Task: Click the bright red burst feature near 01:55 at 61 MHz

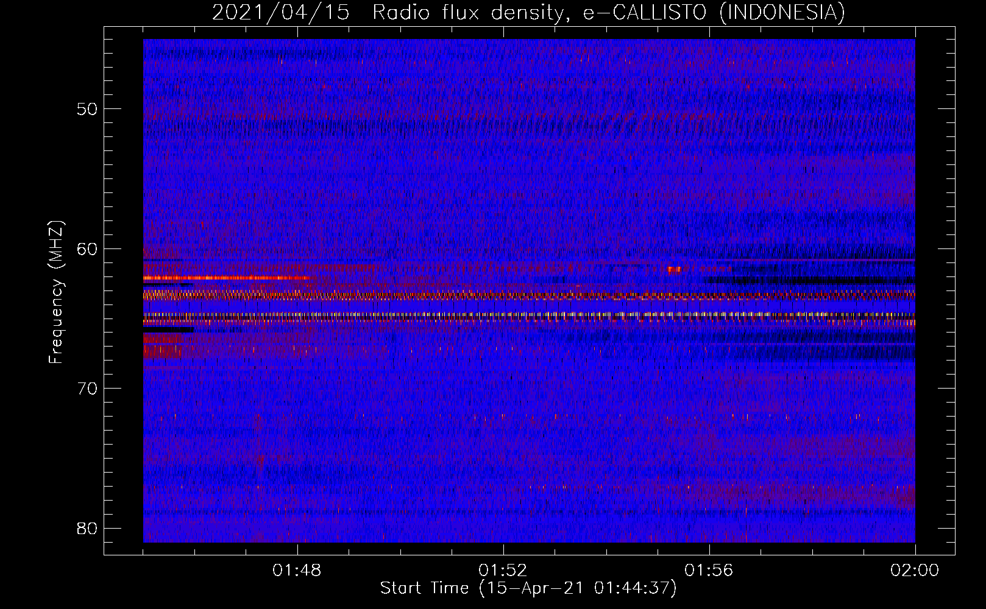Action: [x=674, y=270]
